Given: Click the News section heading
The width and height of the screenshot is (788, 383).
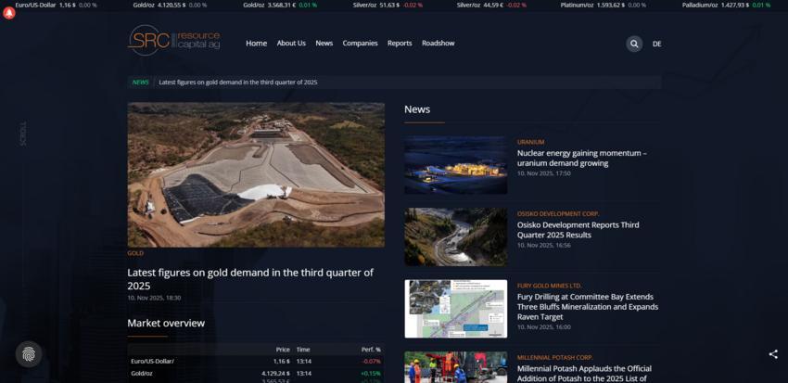Looking at the screenshot, I should pos(417,109).
